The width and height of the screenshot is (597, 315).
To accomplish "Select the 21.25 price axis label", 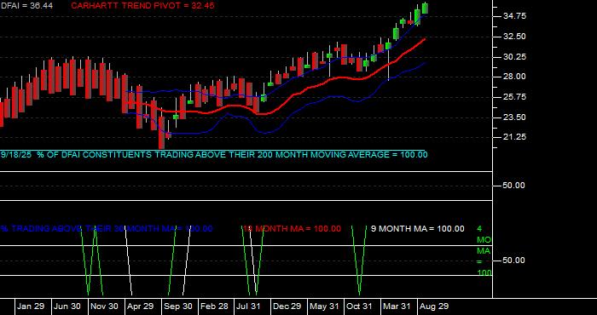I will (x=514, y=137).
